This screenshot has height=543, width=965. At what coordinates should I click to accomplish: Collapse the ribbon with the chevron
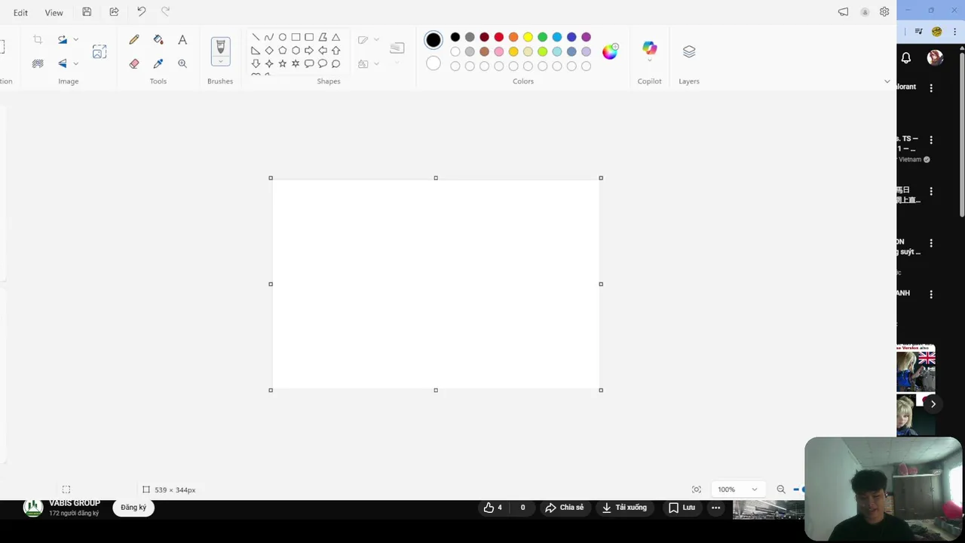[x=887, y=81]
